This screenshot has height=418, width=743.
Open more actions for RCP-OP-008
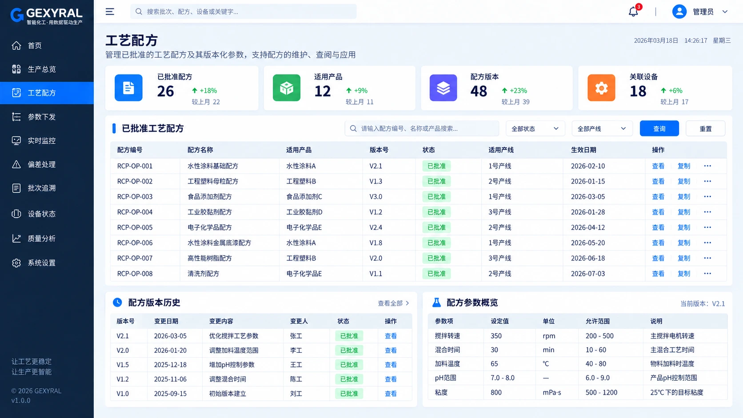pos(707,274)
